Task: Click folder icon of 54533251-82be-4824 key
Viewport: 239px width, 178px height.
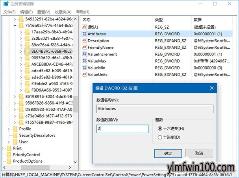Action: [x=21, y=19]
